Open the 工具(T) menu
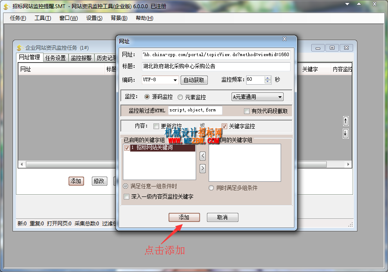388x272 pixels. (43, 18)
